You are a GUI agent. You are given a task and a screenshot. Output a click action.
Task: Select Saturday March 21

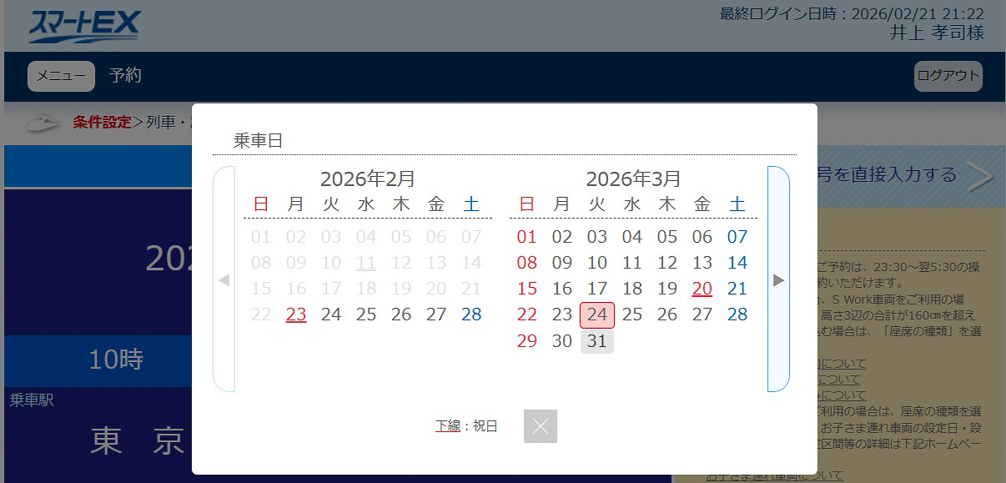click(x=737, y=289)
